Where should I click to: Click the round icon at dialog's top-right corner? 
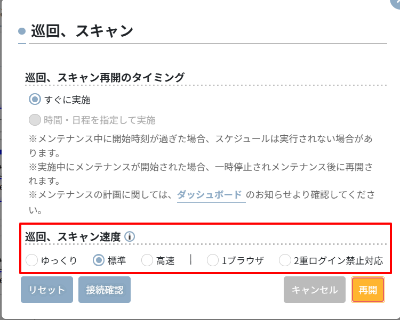(x=396, y=3)
